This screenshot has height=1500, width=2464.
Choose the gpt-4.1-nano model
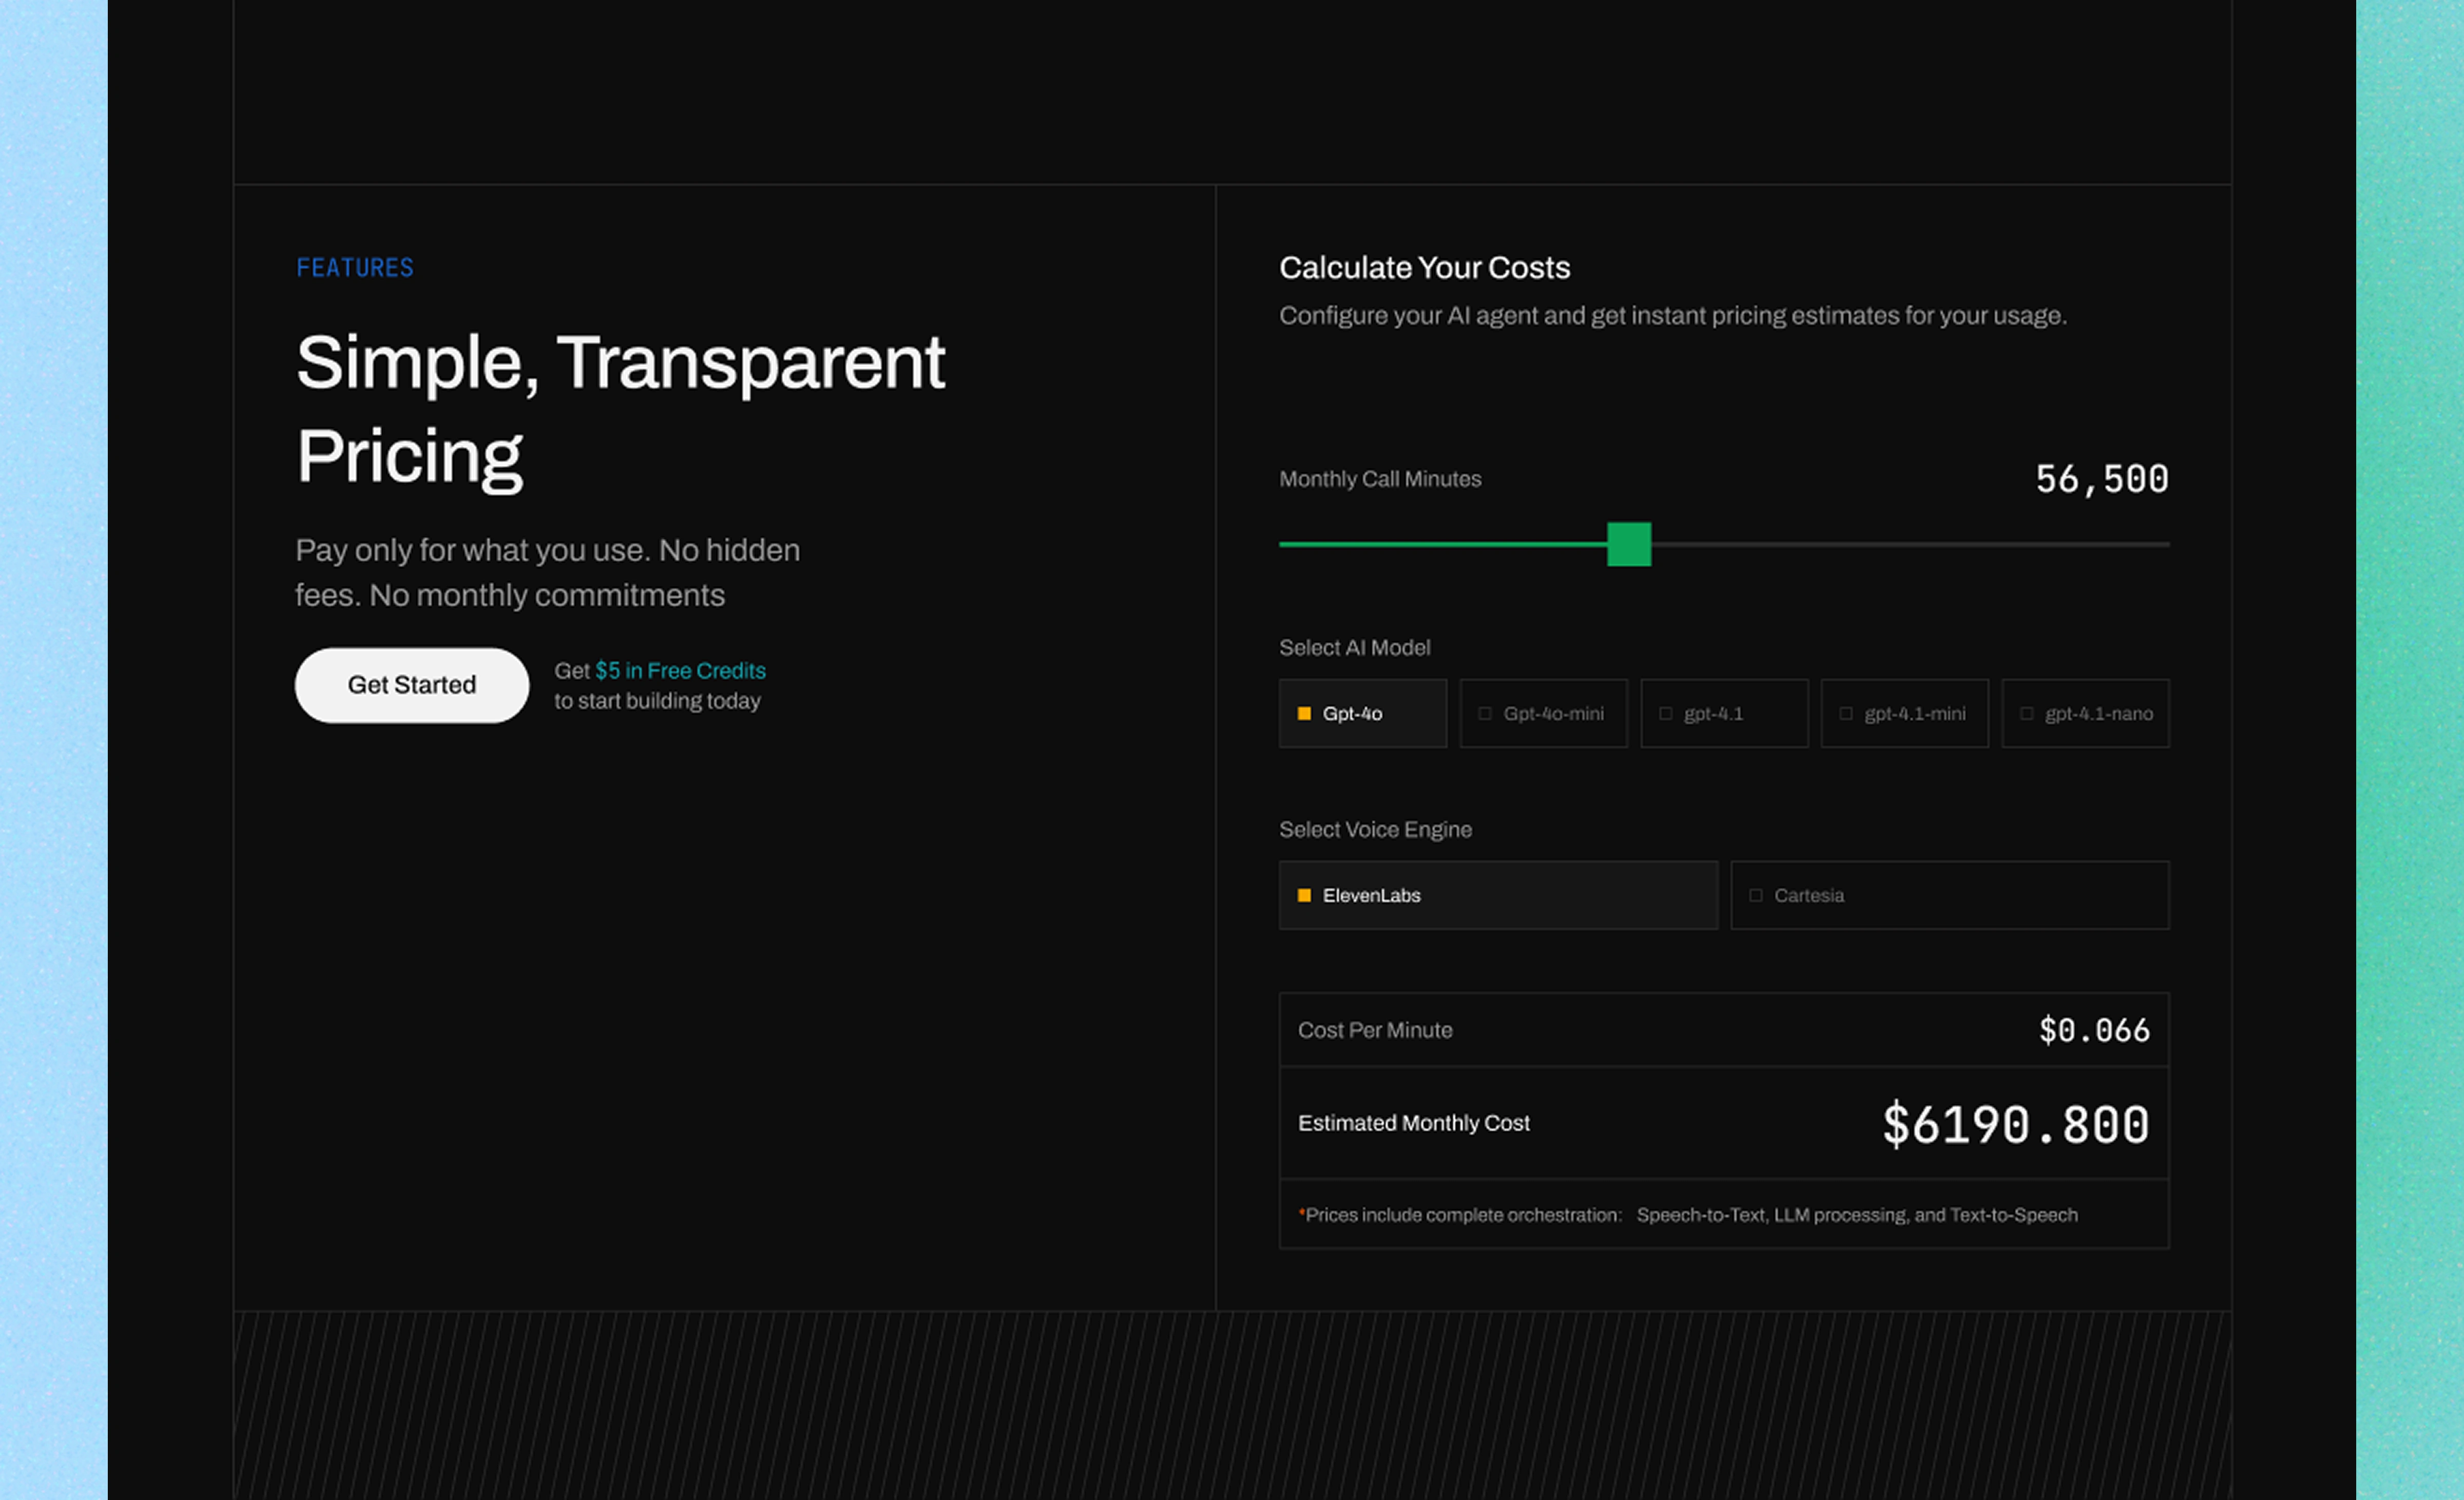click(2085, 713)
